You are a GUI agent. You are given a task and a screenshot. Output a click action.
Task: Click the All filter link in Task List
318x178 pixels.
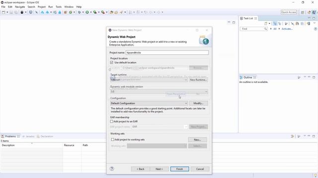point(275,29)
